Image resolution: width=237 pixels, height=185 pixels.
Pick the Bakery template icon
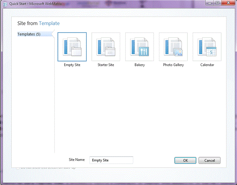(x=140, y=47)
